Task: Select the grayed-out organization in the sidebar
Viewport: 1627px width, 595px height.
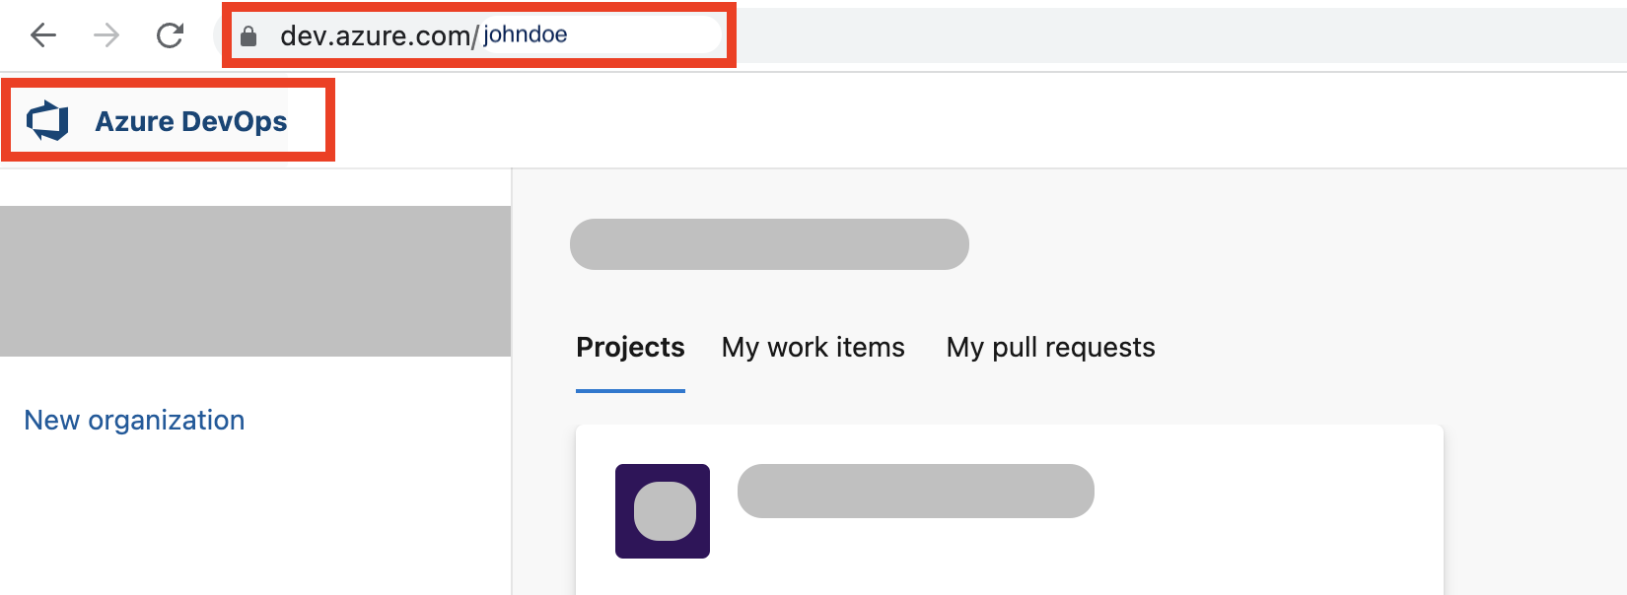Action: click(x=254, y=281)
